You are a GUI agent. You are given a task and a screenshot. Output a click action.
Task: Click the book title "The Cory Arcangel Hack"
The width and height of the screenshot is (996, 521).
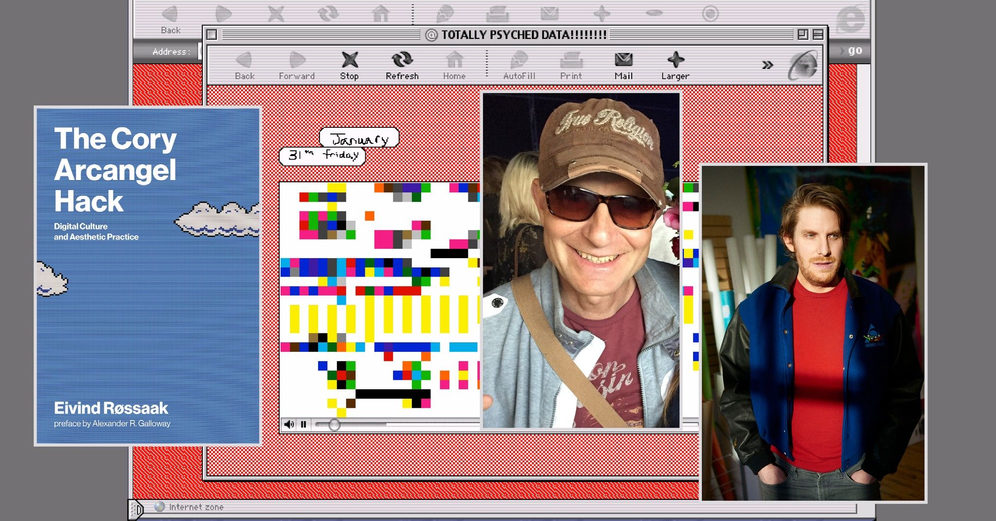pos(115,170)
